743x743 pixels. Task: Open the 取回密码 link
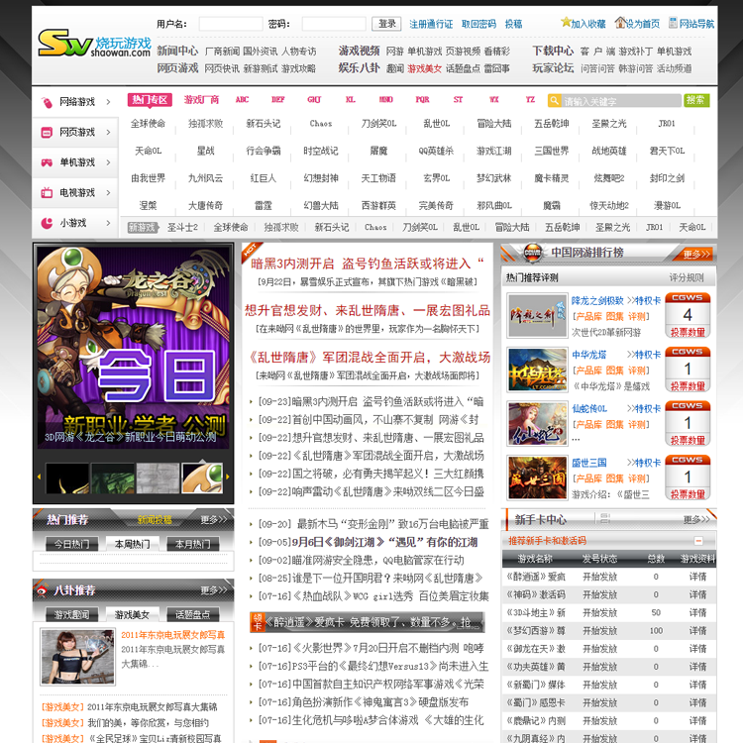pyautogui.click(x=478, y=24)
